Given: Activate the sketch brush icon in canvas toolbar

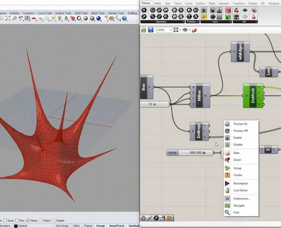Looking at the screenshot, I should pyautogui.click(x=195, y=30).
